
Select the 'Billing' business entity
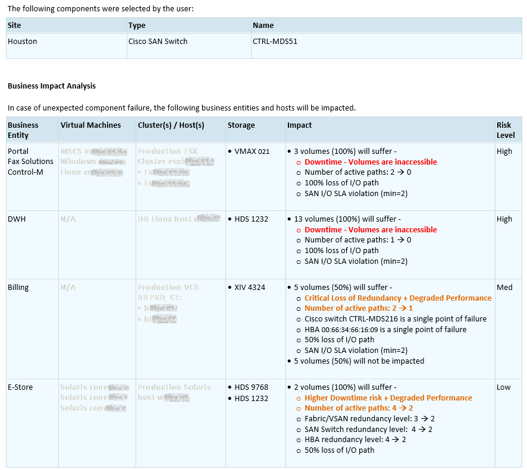point(18,288)
